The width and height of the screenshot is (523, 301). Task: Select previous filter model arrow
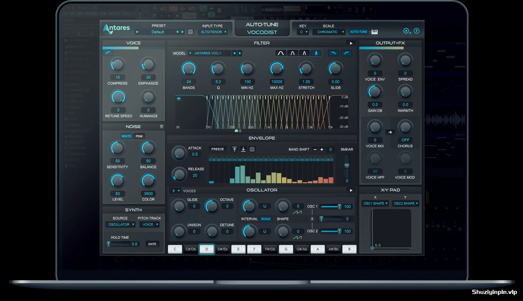click(234, 54)
